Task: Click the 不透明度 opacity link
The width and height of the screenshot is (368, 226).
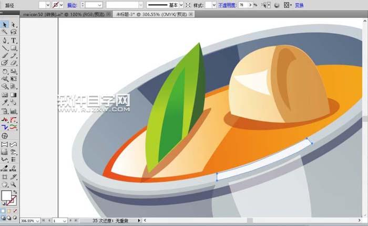Action: pyautogui.click(x=227, y=5)
